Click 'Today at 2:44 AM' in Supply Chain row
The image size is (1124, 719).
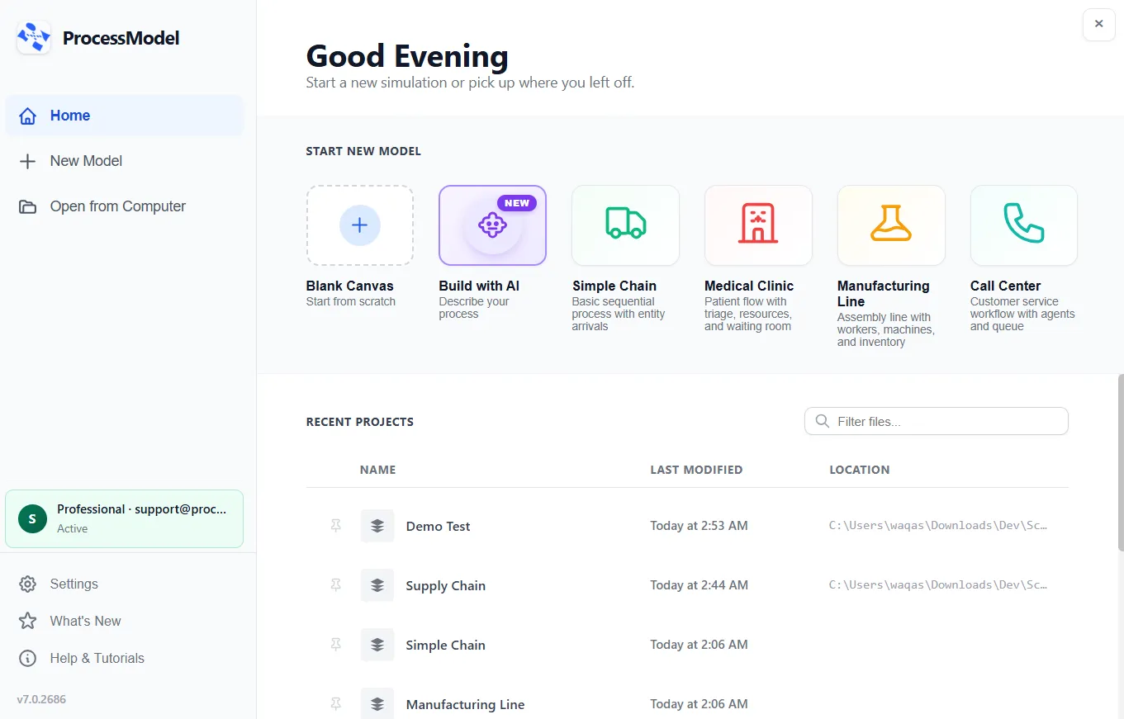[699, 585]
